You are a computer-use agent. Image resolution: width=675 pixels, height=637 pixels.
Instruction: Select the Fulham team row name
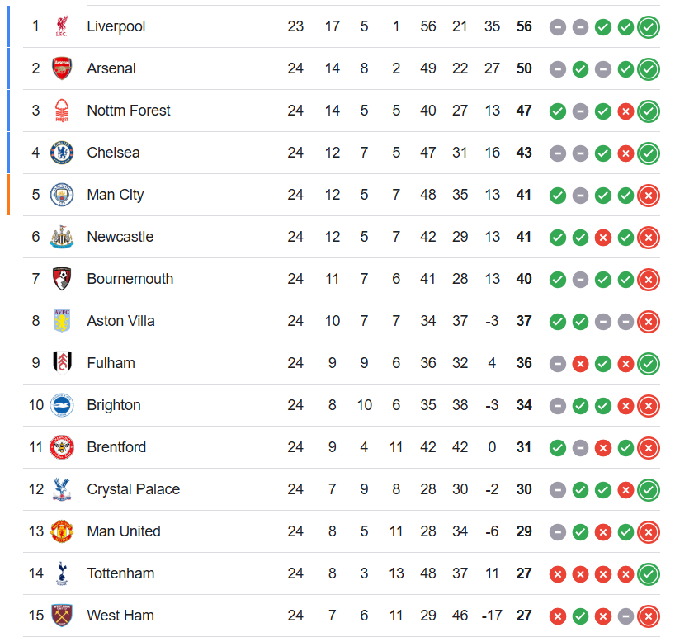[111, 363]
